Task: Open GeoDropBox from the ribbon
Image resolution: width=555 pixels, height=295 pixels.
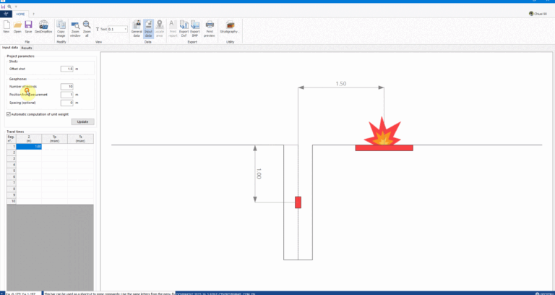Action: coord(43,26)
